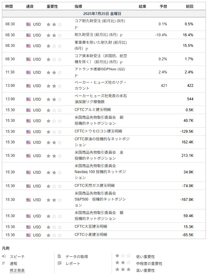Click the 時間 column header
Image resolution: width=209 pixels, height=274 pixels.
(x=9, y=7)
